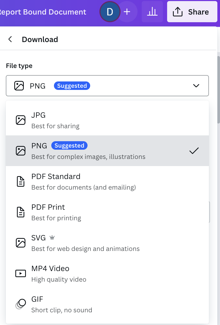This screenshot has width=220, height=325.
Task: Click the Share upload icon
Action: pyautogui.click(x=178, y=12)
